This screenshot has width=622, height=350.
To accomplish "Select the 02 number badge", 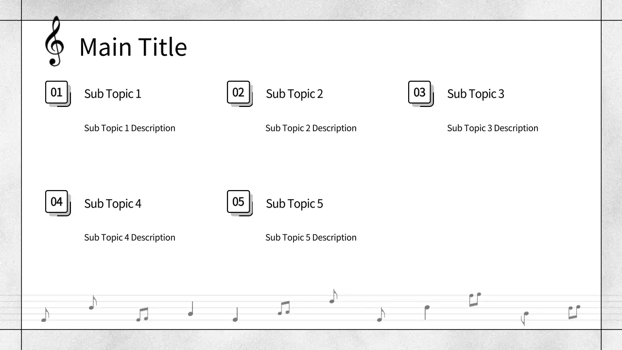I will (239, 92).
